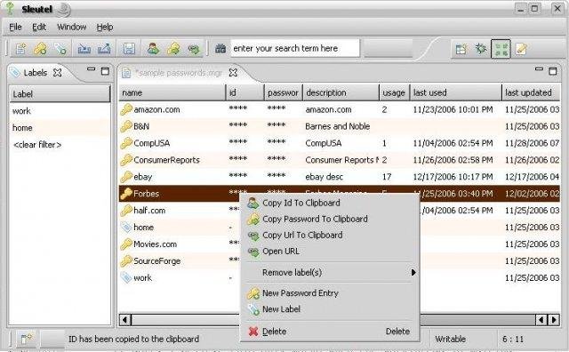Click the status bar new item icon

(26, 339)
